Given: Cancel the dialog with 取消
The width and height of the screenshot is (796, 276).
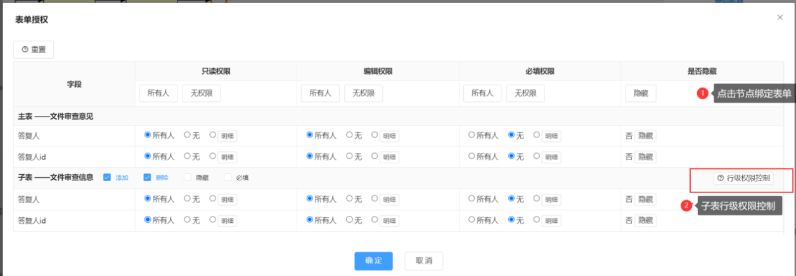Looking at the screenshot, I should (x=423, y=261).
